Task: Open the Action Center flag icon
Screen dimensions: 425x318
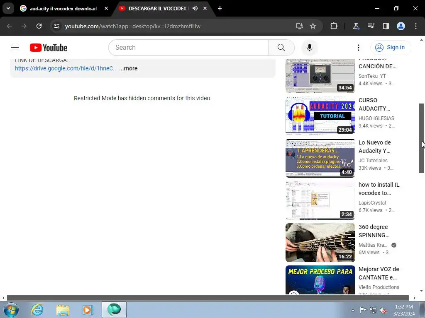Action: [x=363, y=310]
